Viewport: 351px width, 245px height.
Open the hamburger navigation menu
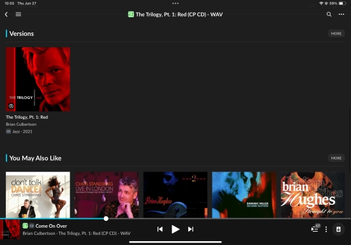coord(19,14)
